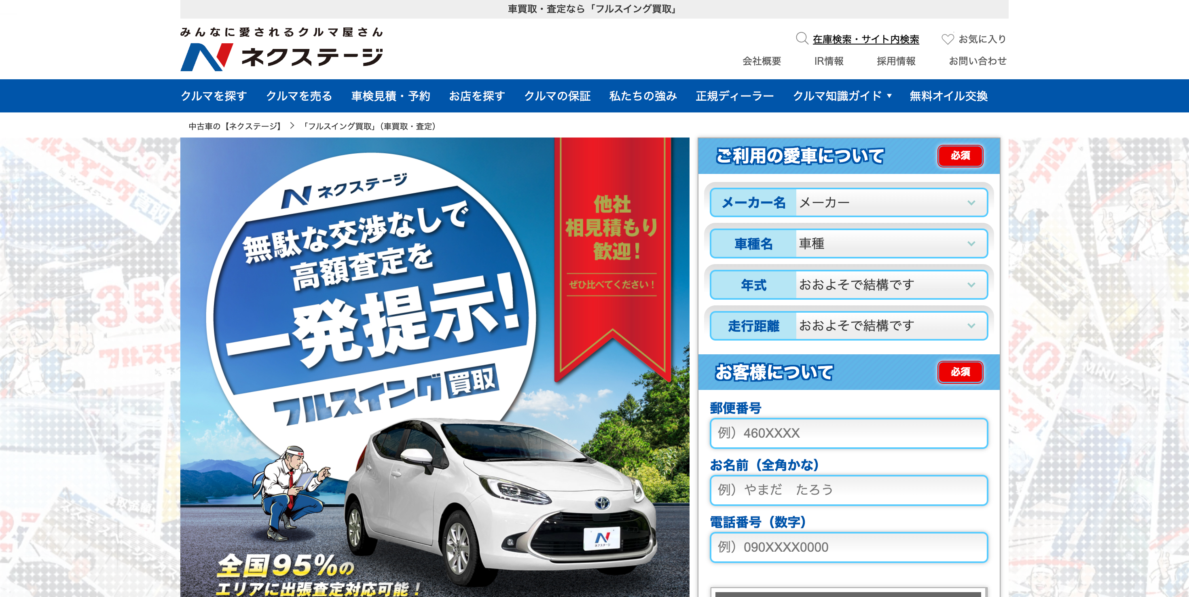The image size is (1189, 597).
Task: Open 正規ディーラー menu item
Action: (x=735, y=96)
